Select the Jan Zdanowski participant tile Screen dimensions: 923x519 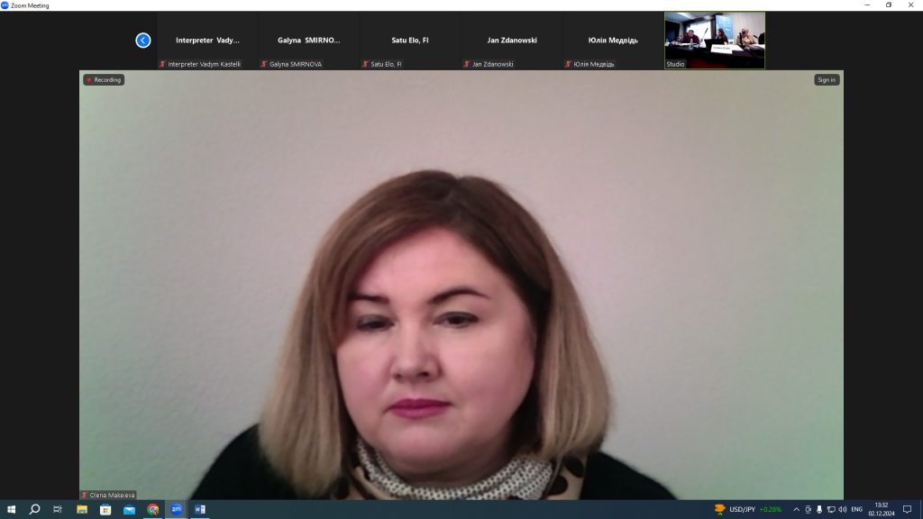click(x=511, y=41)
